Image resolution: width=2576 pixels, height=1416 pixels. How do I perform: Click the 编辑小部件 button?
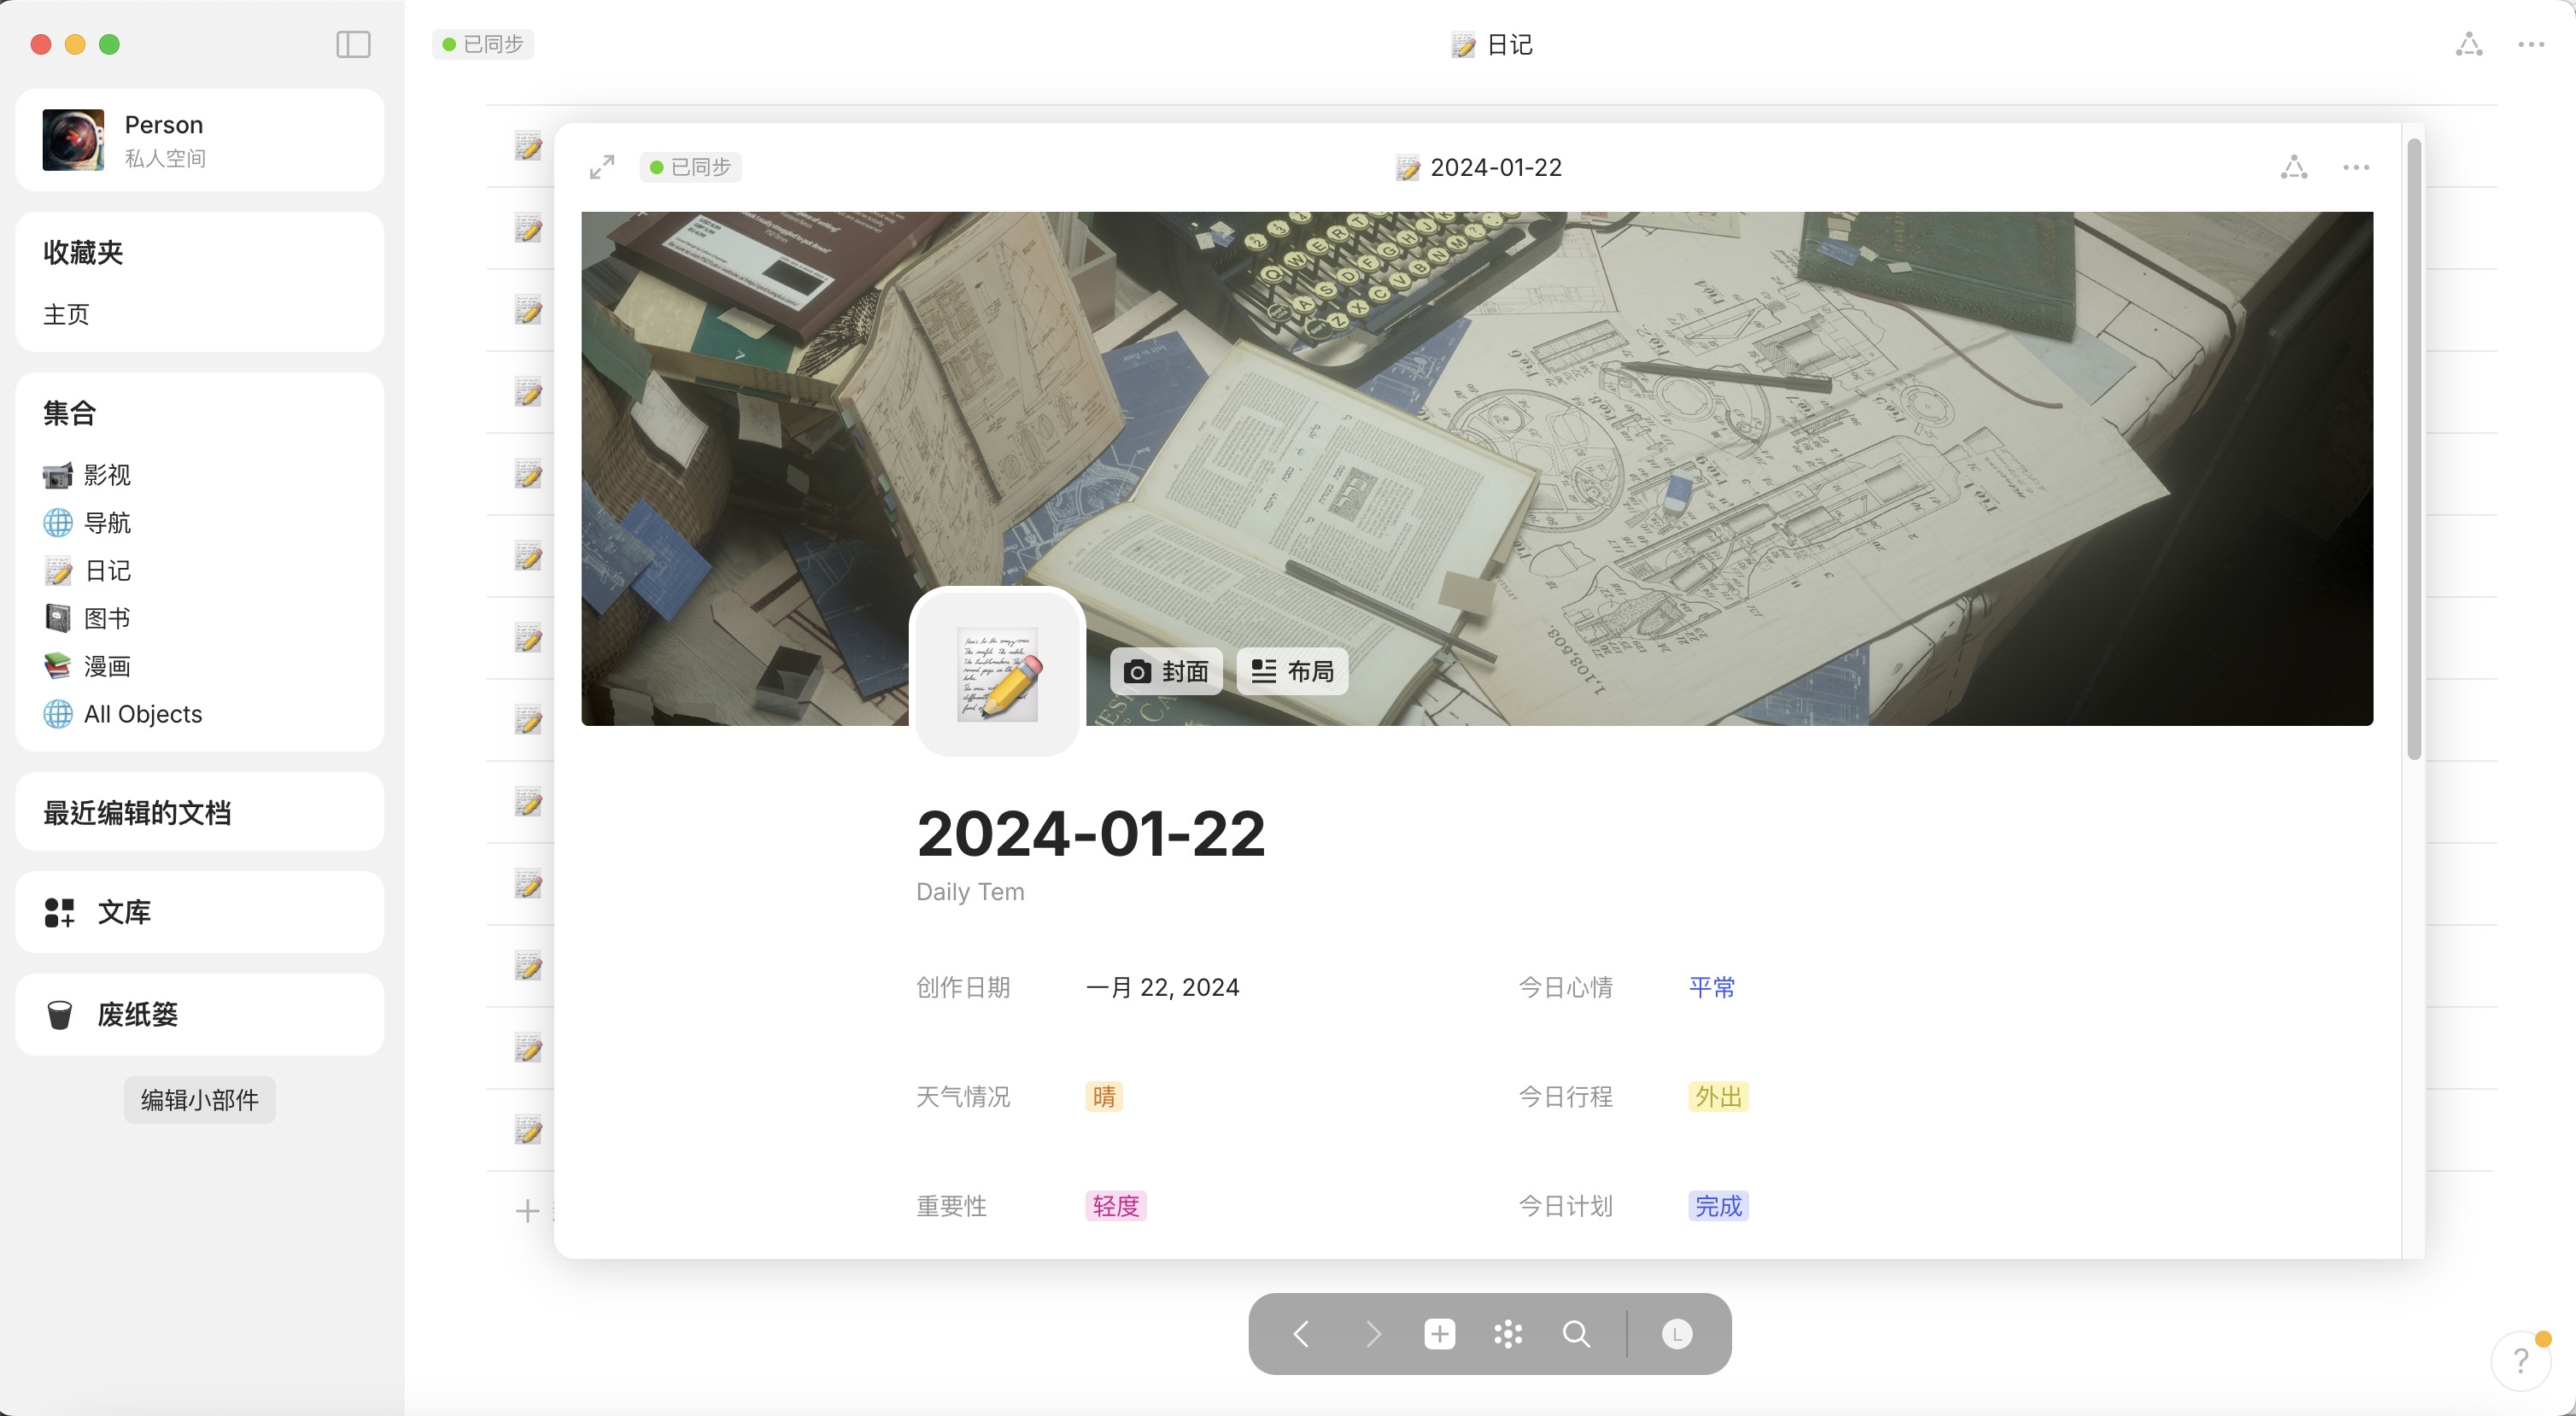[x=199, y=1099]
